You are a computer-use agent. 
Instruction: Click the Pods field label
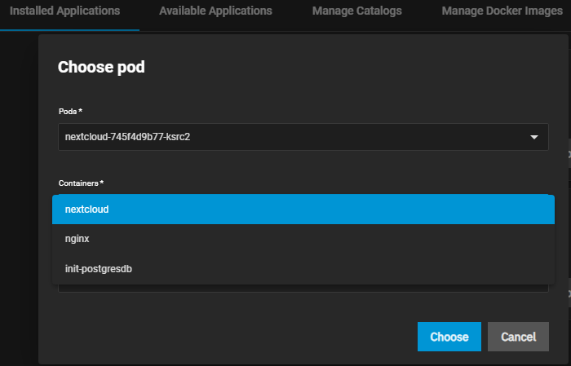pyautogui.click(x=70, y=110)
